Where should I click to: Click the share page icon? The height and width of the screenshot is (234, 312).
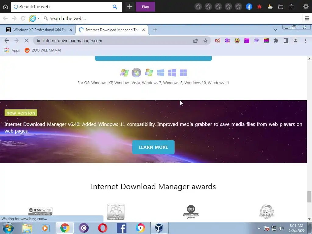tap(196, 41)
